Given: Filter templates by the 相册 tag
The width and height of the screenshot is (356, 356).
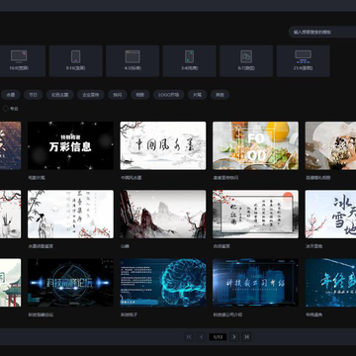Looking at the screenshot, I should 140,95.
